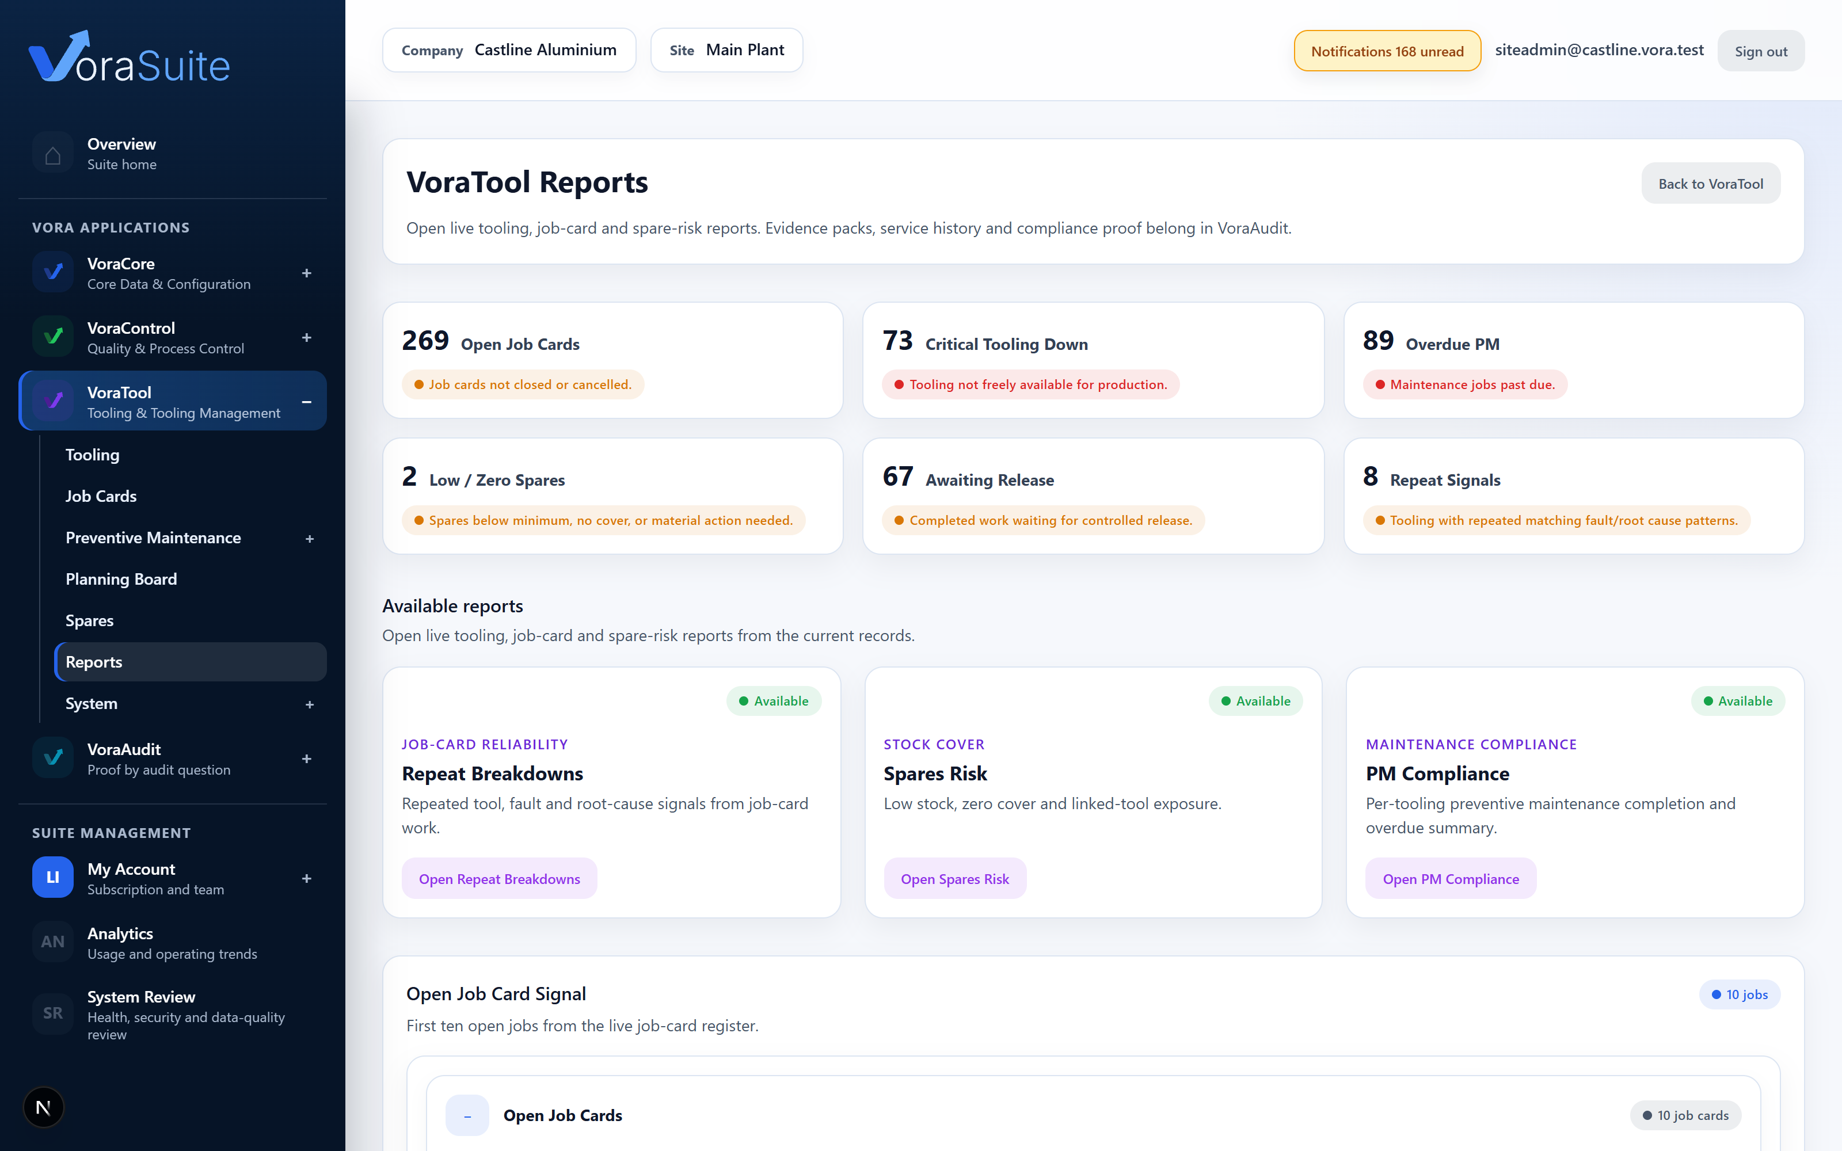1842x1151 pixels.
Task: Click Open Spares Risk
Action: (x=954, y=878)
